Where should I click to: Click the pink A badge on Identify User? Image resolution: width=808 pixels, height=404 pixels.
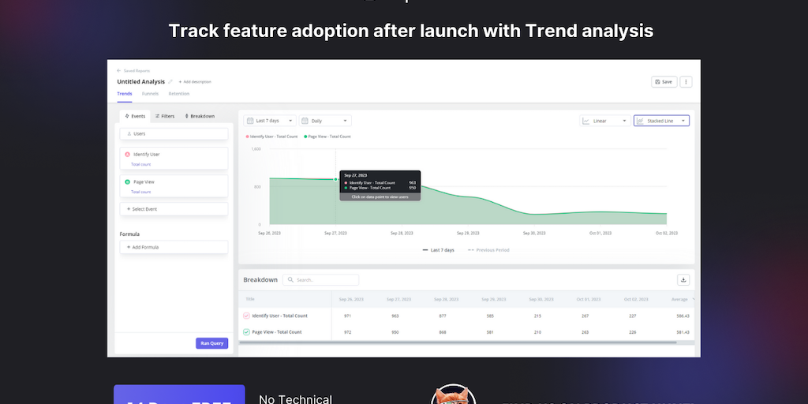pyautogui.click(x=127, y=154)
